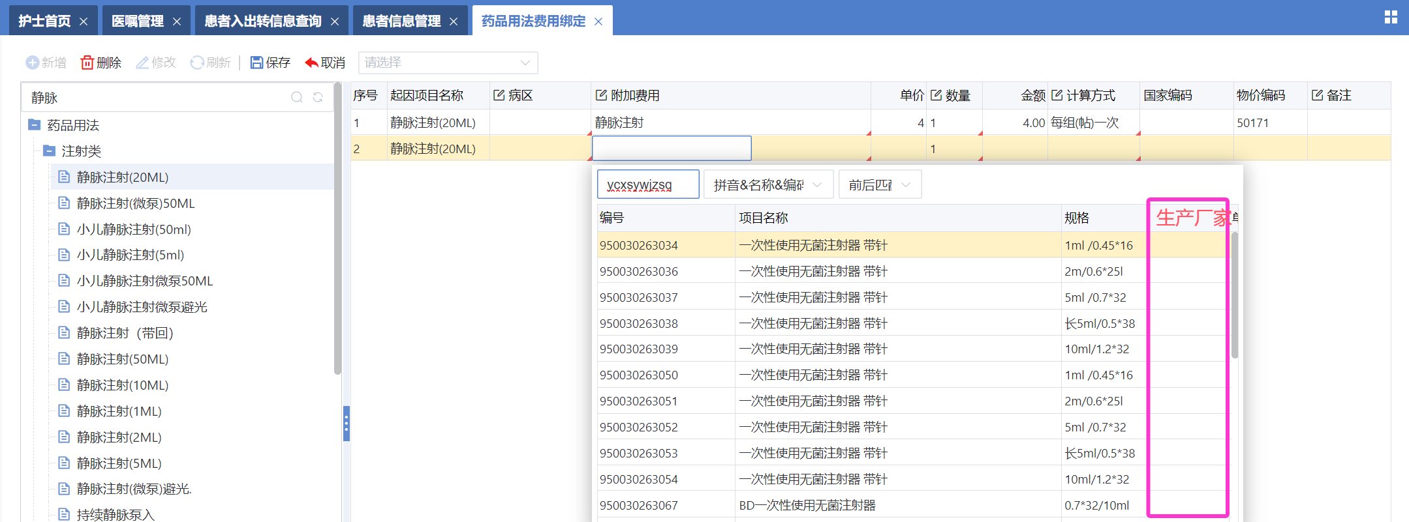Close the 患者入出转信息查询 tab
This screenshot has width=1409, height=522.
point(335,22)
